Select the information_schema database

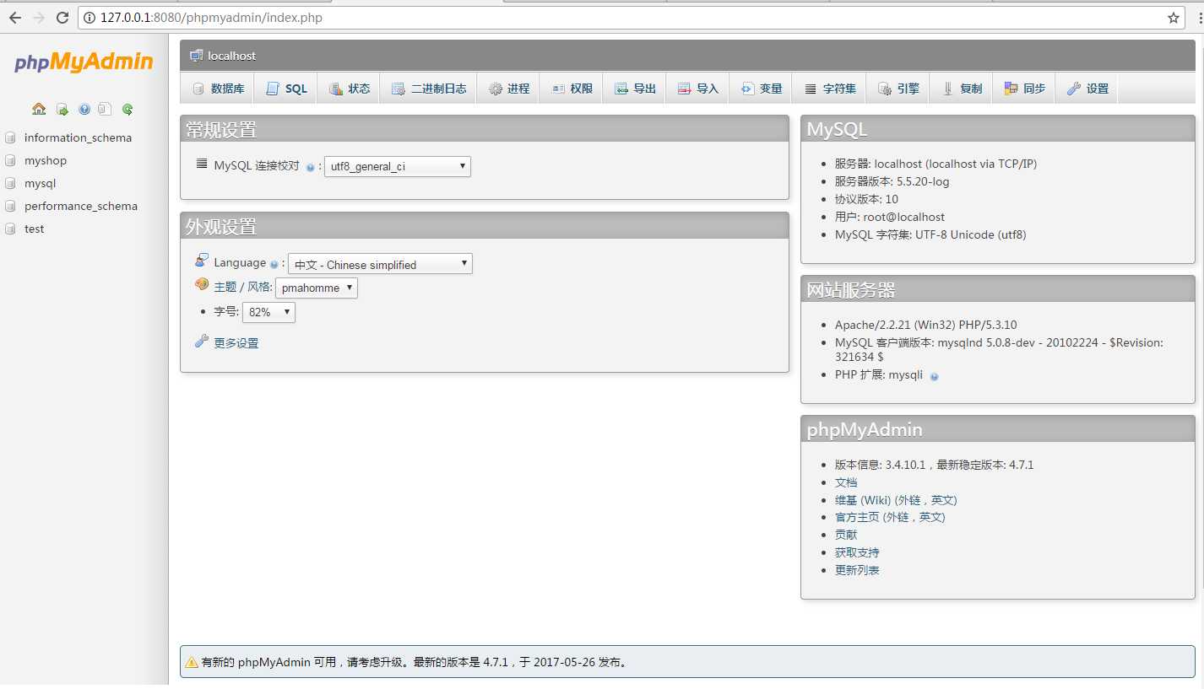[x=78, y=137]
